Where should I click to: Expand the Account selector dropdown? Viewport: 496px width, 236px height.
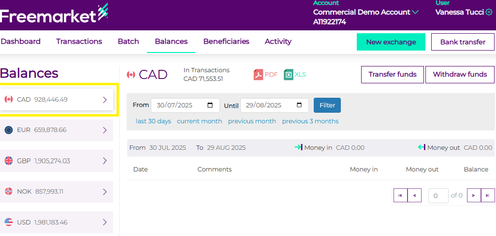[415, 12]
